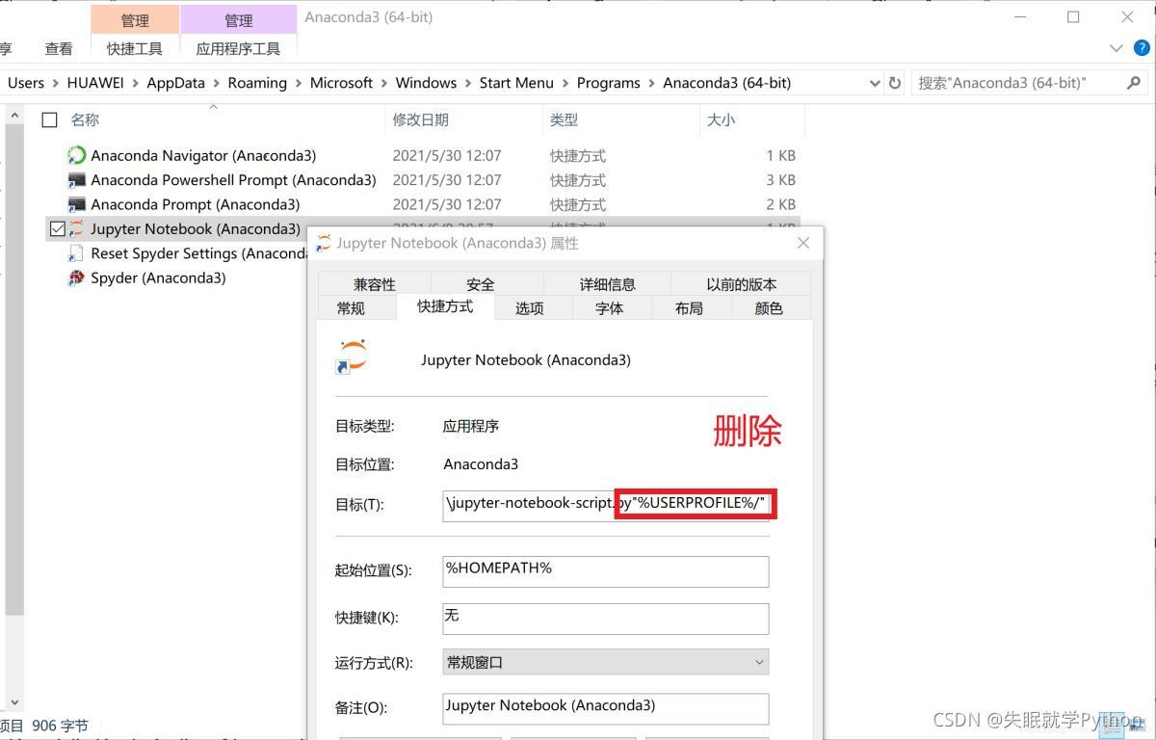Click the Reset Spyder Settings icon
The height and width of the screenshot is (740, 1156).
pyautogui.click(x=76, y=253)
